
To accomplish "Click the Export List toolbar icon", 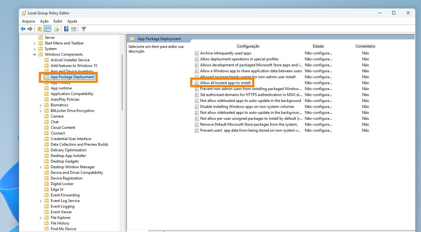I will tap(57, 29).
